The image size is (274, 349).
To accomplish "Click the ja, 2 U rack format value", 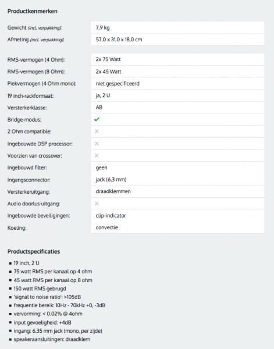I will (103, 95).
